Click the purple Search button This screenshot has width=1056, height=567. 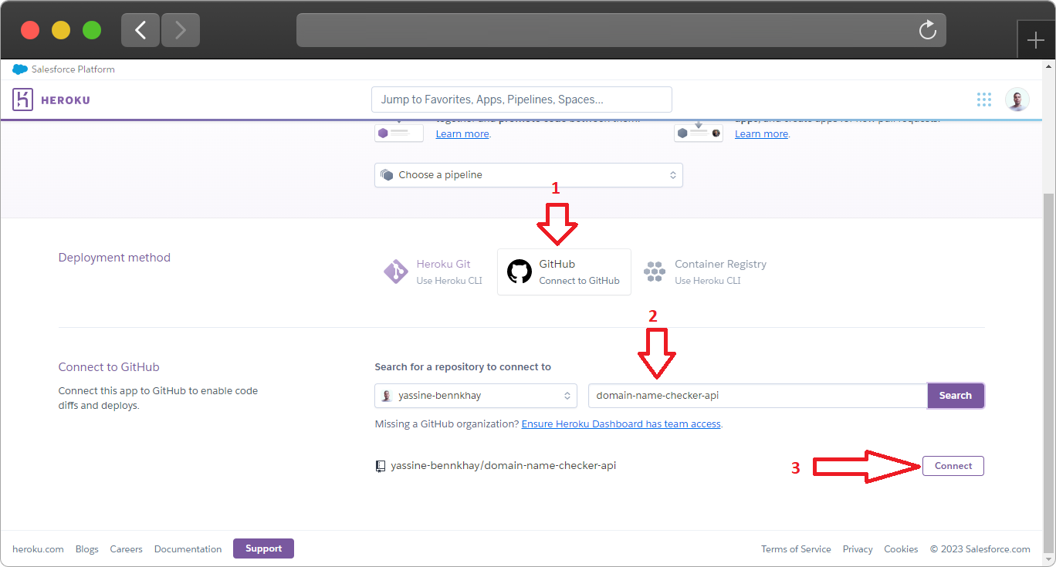[956, 396]
